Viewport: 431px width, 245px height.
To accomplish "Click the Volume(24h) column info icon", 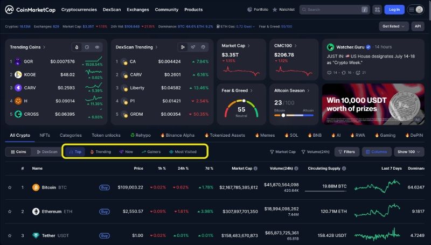I will [296, 169].
